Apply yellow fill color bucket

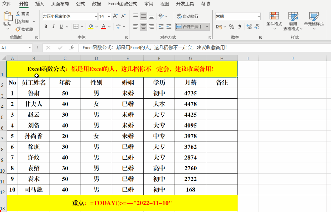[x=91, y=26]
